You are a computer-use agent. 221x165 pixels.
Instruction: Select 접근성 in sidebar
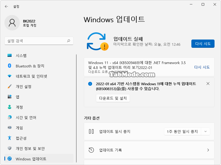tap(39, 138)
